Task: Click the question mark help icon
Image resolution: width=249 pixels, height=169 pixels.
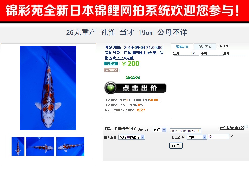Action: (246, 126)
